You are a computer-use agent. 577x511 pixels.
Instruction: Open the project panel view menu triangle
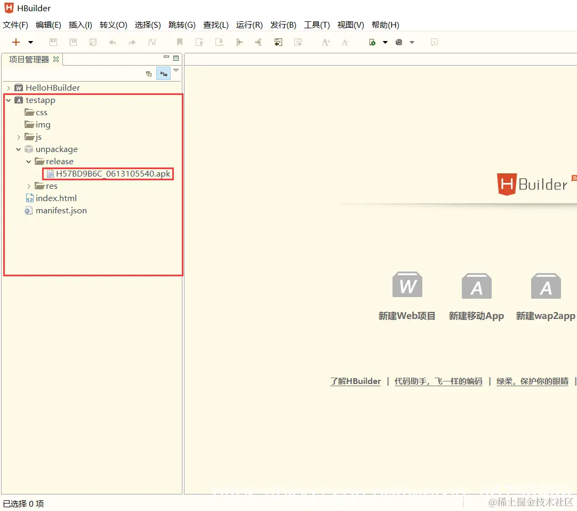(176, 70)
